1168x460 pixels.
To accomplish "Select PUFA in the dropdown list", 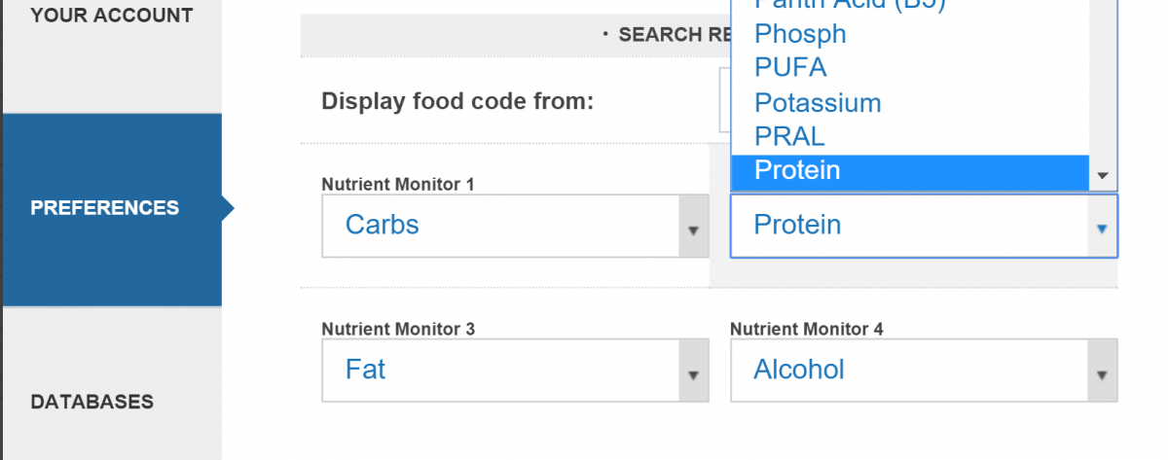I will pyautogui.click(x=790, y=68).
